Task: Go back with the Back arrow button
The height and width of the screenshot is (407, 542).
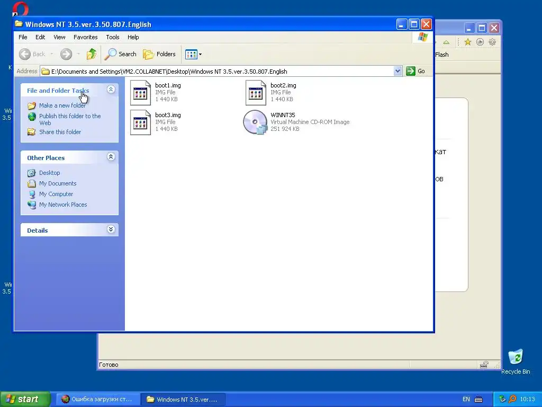Action: [32, 54]
